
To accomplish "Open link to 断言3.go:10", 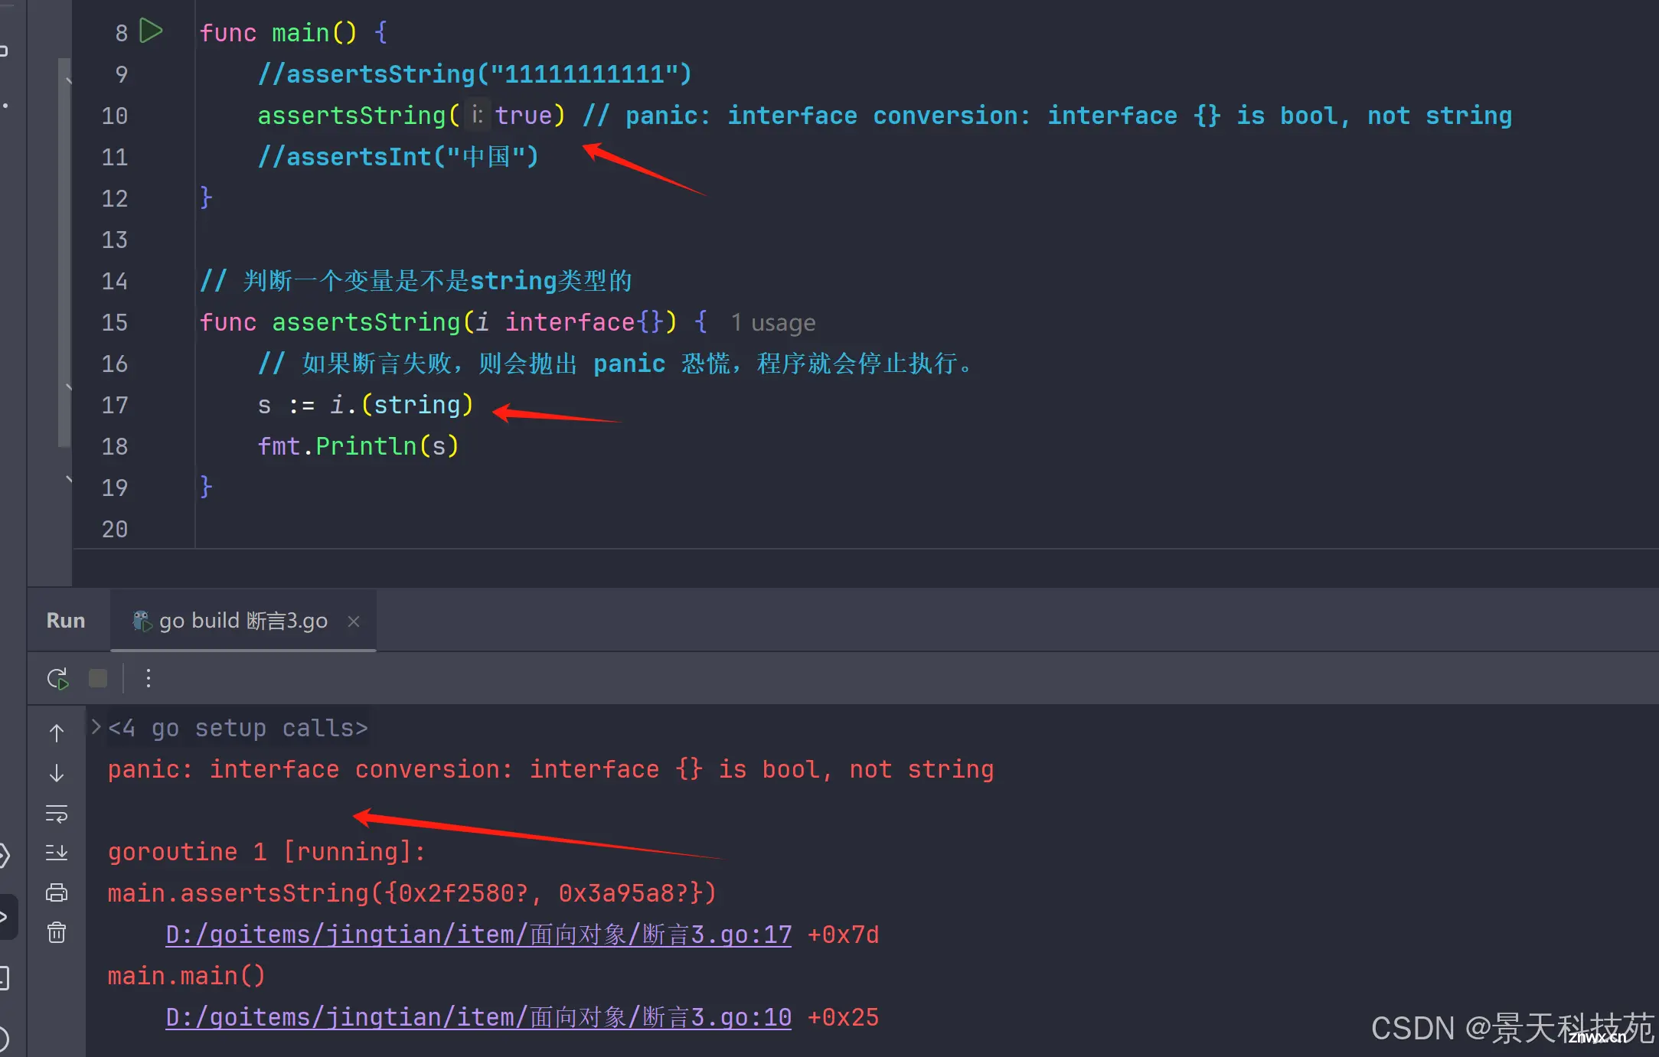I will 478,1017.
